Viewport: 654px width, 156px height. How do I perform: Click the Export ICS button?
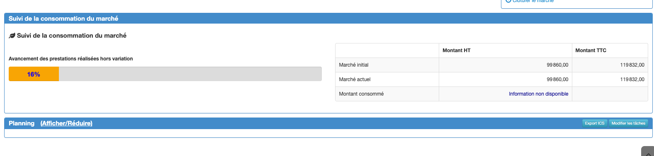coord(595,123)
